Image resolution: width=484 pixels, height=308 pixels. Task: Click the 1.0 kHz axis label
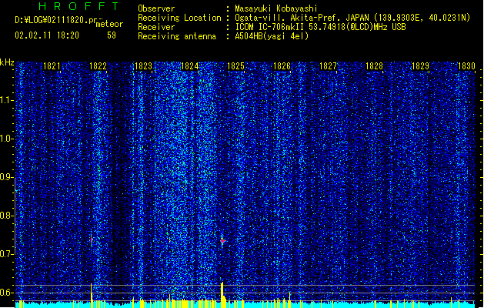pos(6,139)
